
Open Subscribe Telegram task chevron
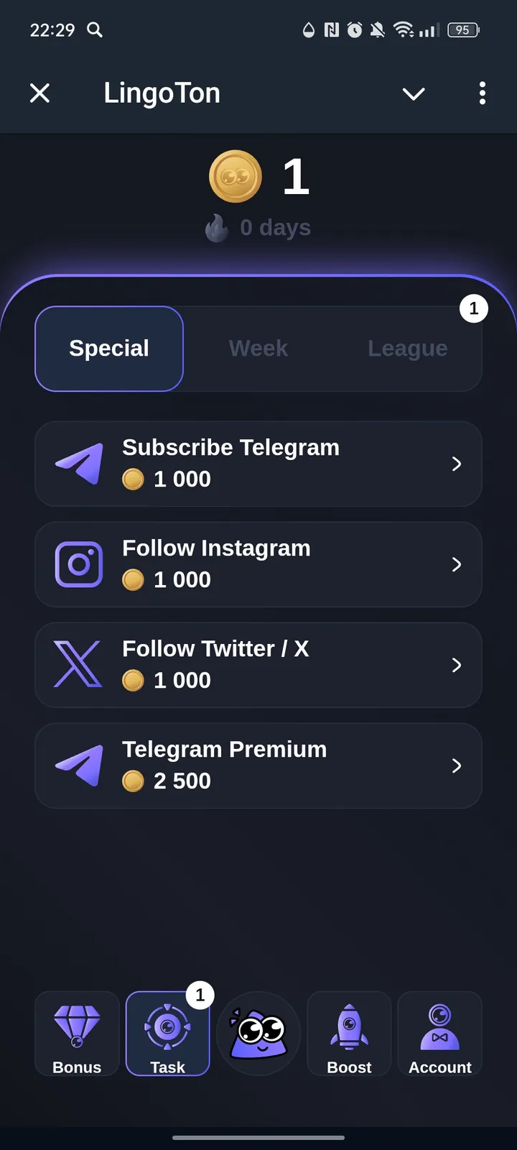tap(457, 464)
